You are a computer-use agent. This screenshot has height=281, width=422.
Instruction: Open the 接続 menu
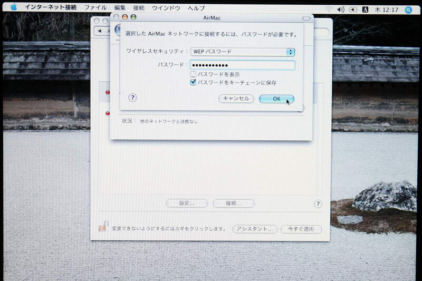(139, 8)
